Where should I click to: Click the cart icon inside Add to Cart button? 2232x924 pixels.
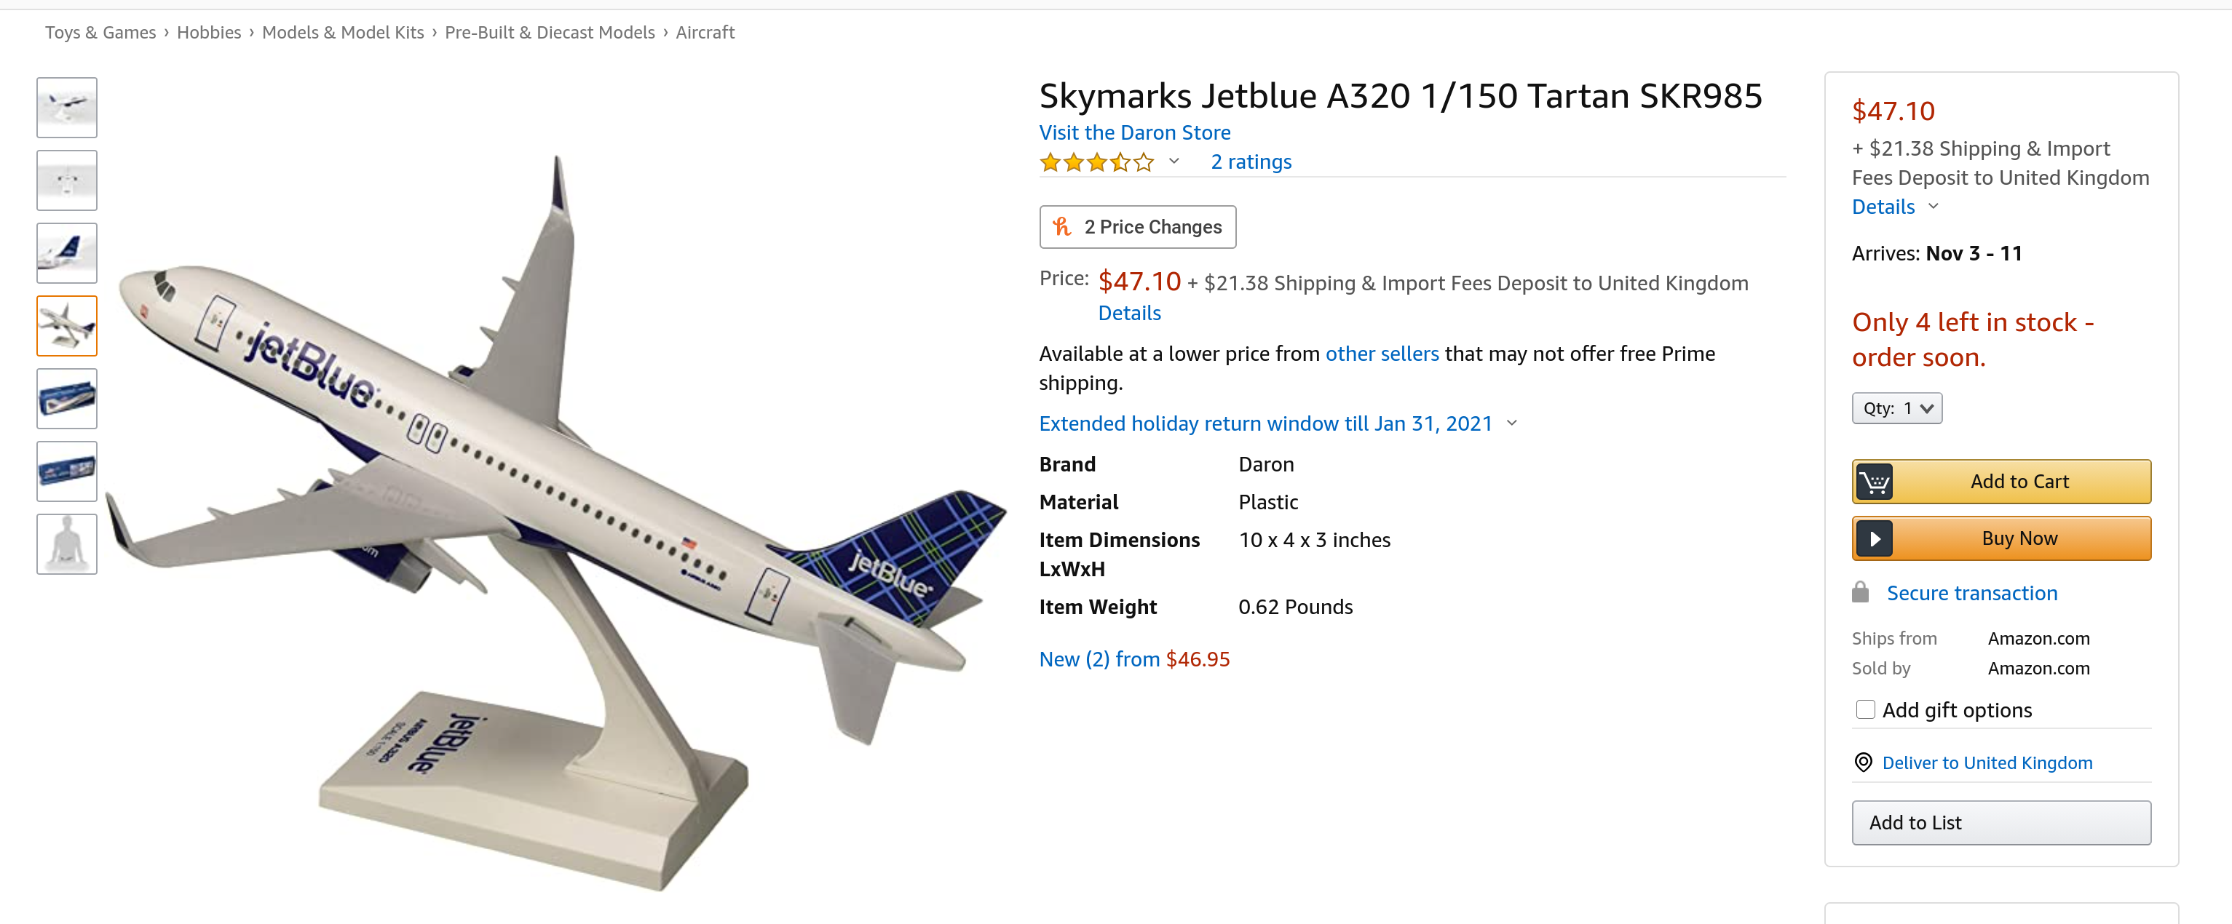[x=1876, y=481]
